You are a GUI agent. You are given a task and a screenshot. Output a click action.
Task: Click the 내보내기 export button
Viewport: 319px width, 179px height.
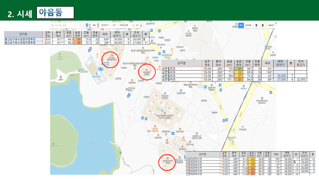(x=271, y=25)
